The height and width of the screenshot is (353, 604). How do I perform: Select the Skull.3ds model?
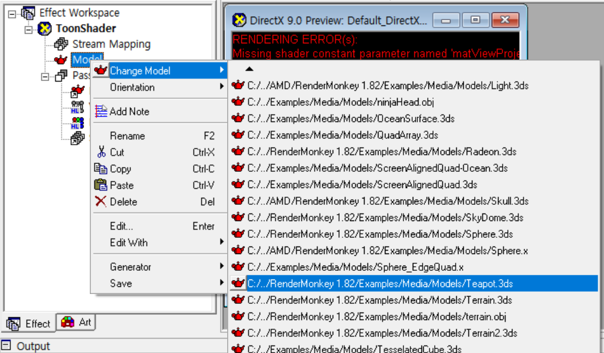coord(413,201)
